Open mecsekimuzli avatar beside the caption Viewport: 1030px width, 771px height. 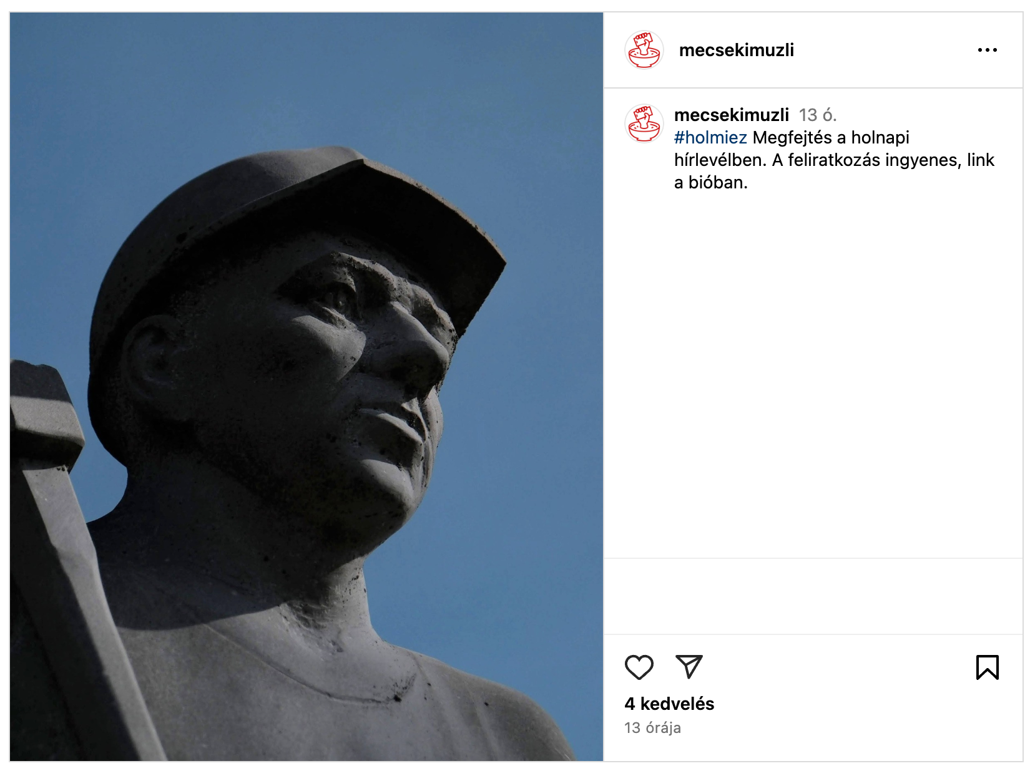644,123
